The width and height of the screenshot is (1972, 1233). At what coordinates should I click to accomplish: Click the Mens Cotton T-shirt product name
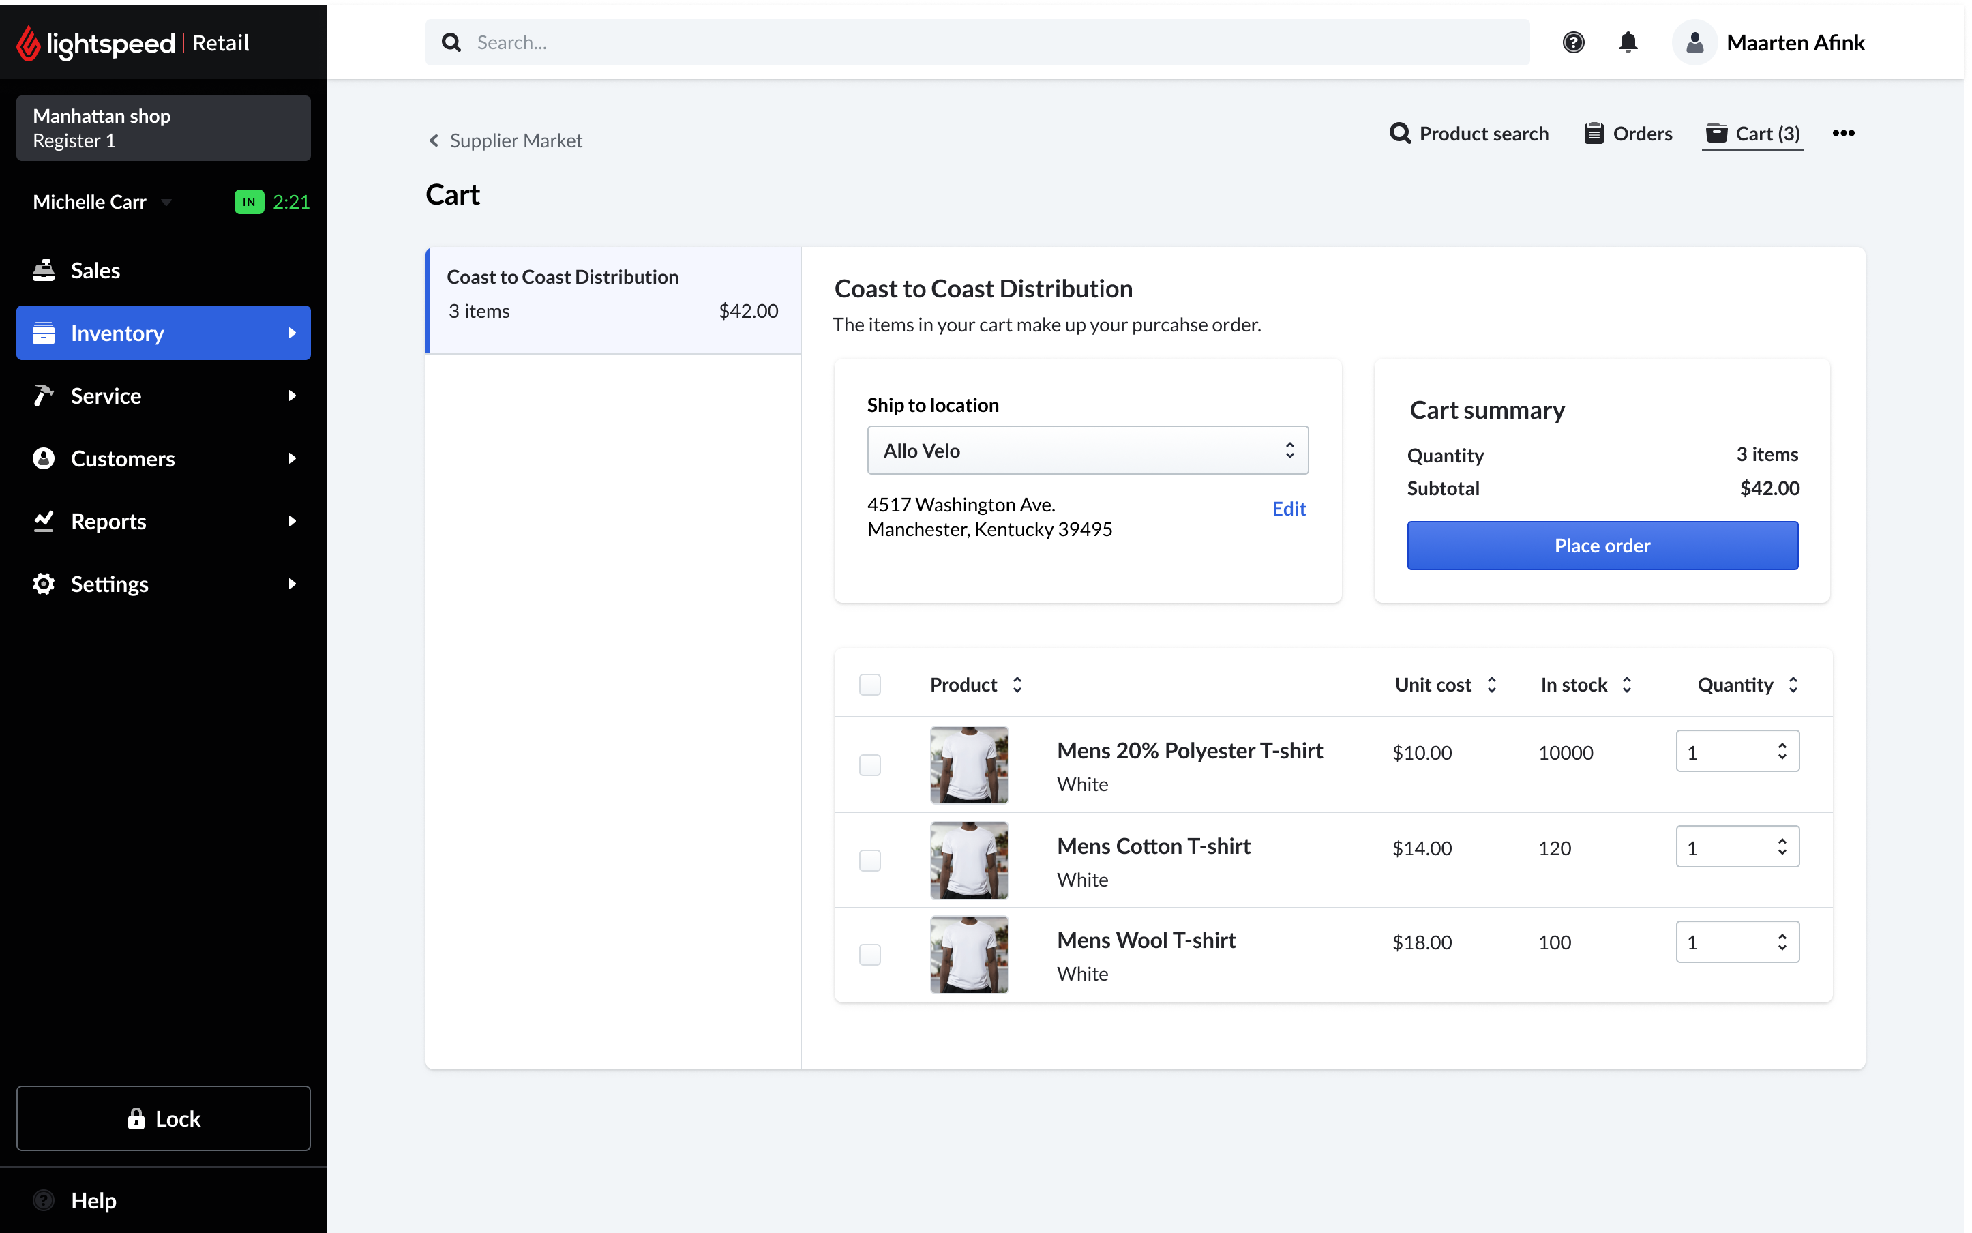[1154, 846]
